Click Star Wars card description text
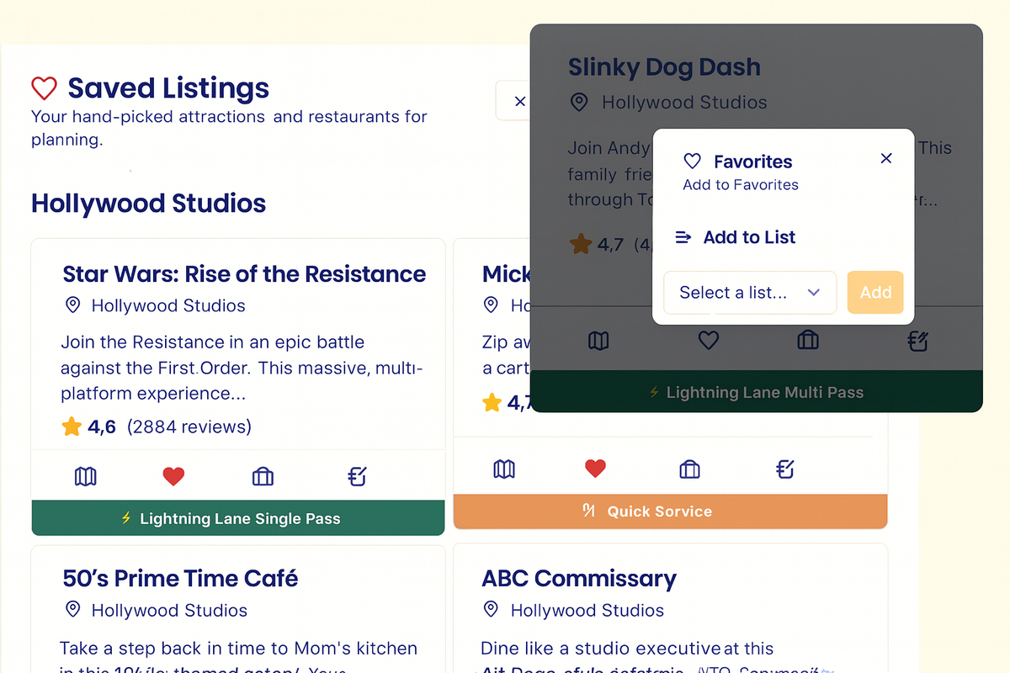This screenshot has height=673, width=1010. point(242,368)
